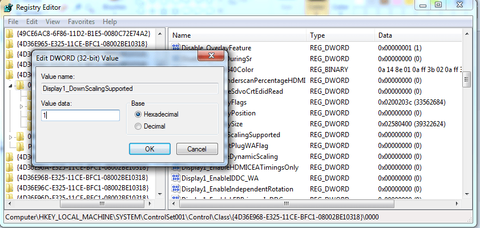Select the Disable_OverlayFeature DWORD value icon

(176, 47)
